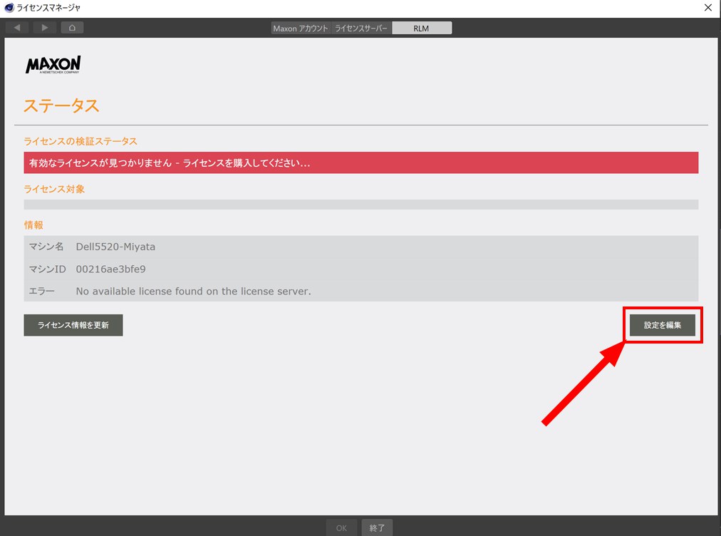Click the マシンID label
721x536 pixels.
coord(47,269)
